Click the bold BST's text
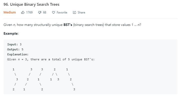The width and height of the screenshot is (181, 99). click(68, 25)
